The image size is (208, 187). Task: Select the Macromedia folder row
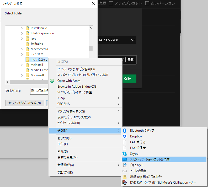39,49
